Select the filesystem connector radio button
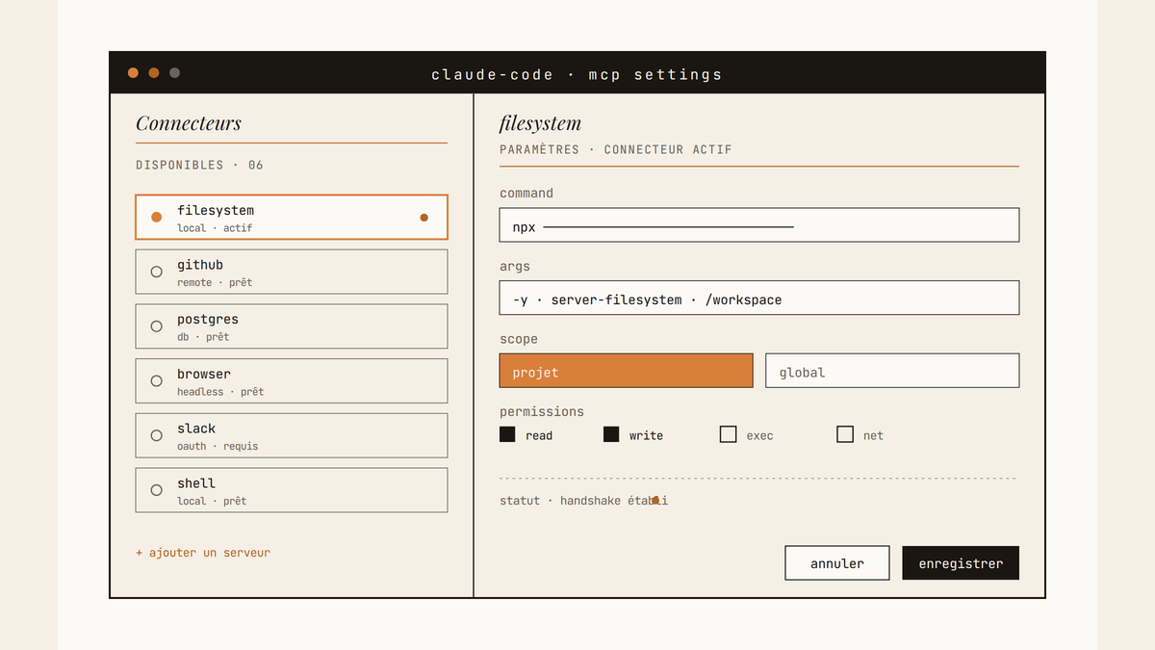 pos(157,218)
